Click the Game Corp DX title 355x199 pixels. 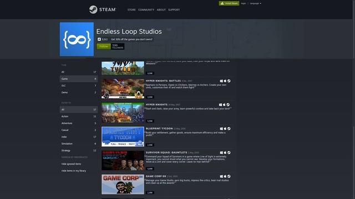(x=156, y=176)
